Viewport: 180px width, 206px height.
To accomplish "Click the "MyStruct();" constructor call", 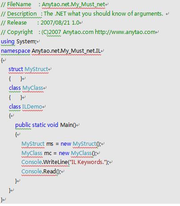I will tap(87, 144).
